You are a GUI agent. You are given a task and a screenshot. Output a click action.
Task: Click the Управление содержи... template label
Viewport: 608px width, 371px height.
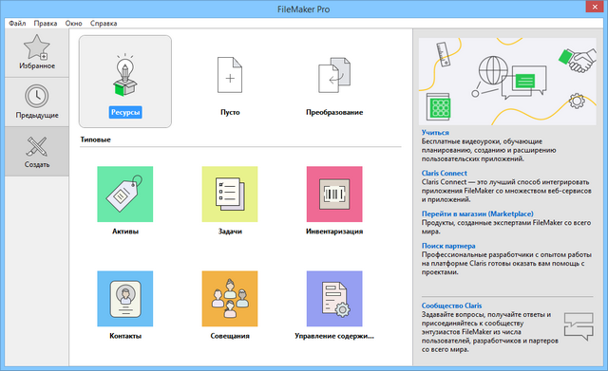pyautogui.click(x=334, y=336)
